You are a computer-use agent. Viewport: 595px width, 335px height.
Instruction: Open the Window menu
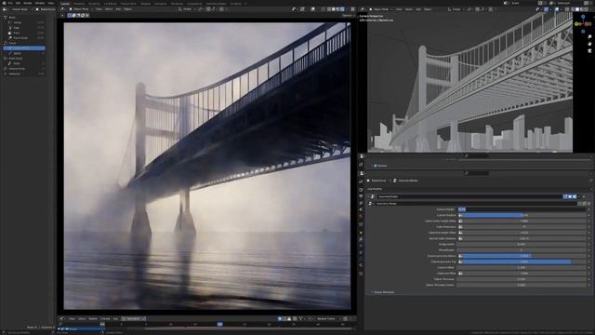coord(39,3)
